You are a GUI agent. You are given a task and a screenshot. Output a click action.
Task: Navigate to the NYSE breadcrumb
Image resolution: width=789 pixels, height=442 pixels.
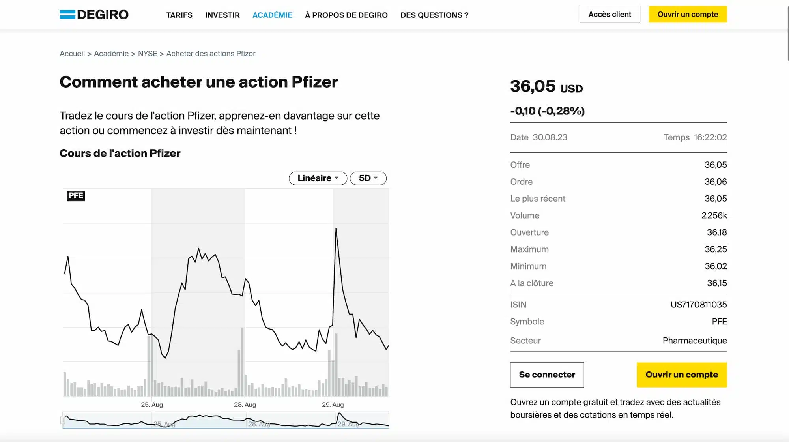click(x=148, y=54)
